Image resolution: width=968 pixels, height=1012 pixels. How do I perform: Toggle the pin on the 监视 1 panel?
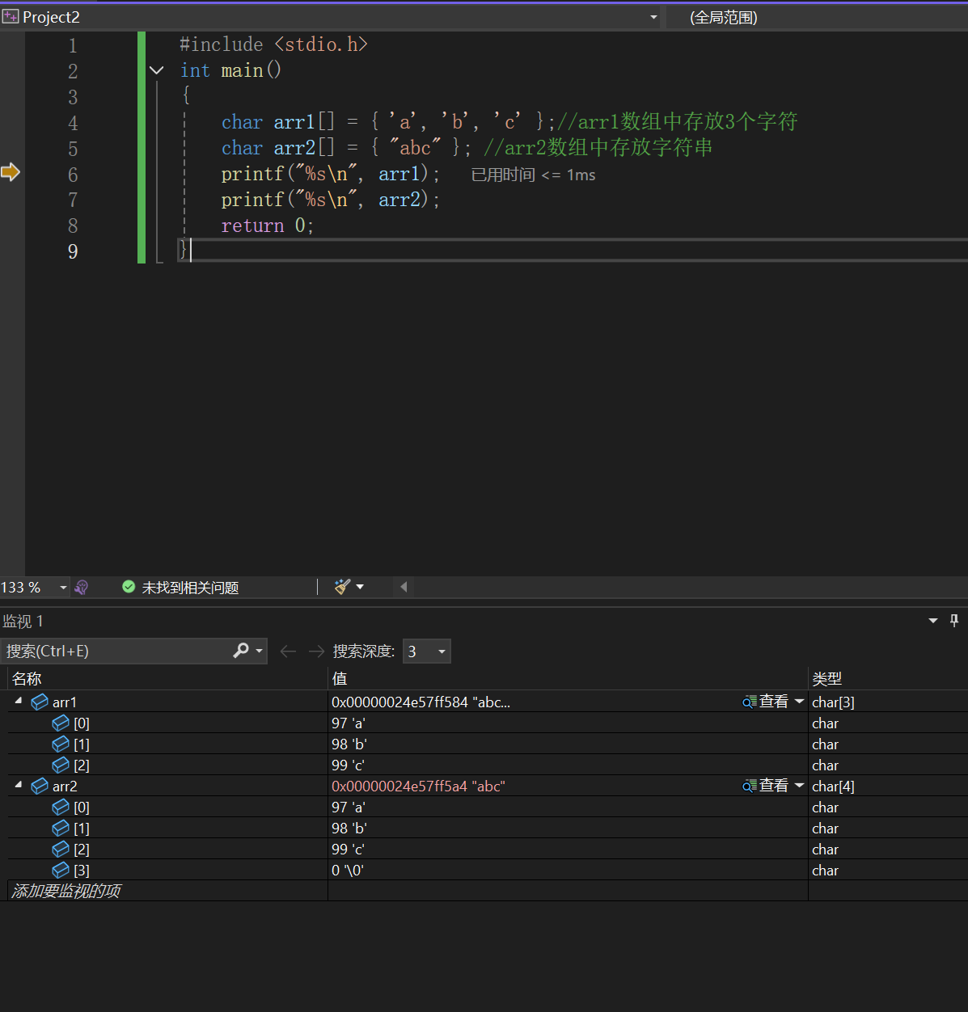click(x=954, y=621)
